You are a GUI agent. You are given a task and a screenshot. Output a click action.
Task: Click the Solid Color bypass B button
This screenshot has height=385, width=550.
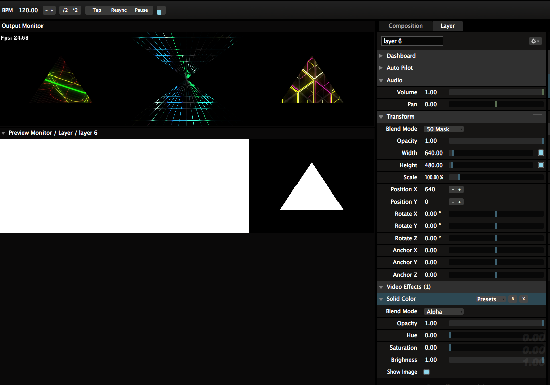pos(513,299)
